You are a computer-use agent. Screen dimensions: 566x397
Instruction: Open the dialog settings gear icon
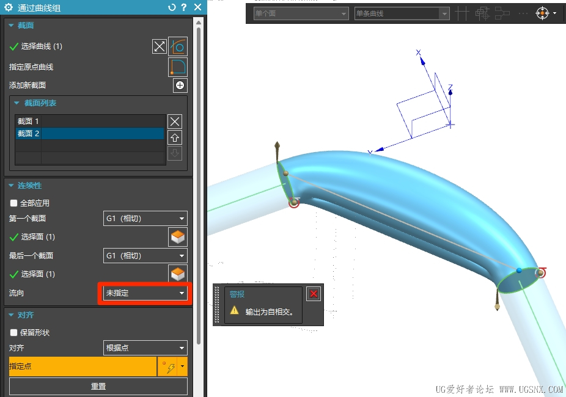pos(8,7)
